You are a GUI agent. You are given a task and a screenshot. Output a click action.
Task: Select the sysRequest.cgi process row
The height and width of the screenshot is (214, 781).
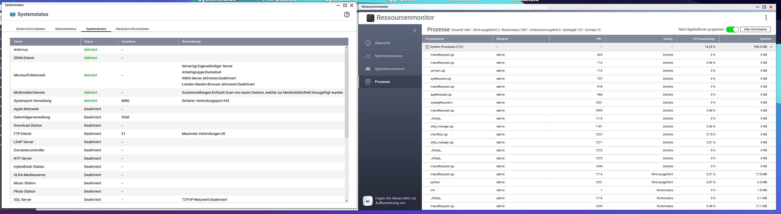(599, 79)
